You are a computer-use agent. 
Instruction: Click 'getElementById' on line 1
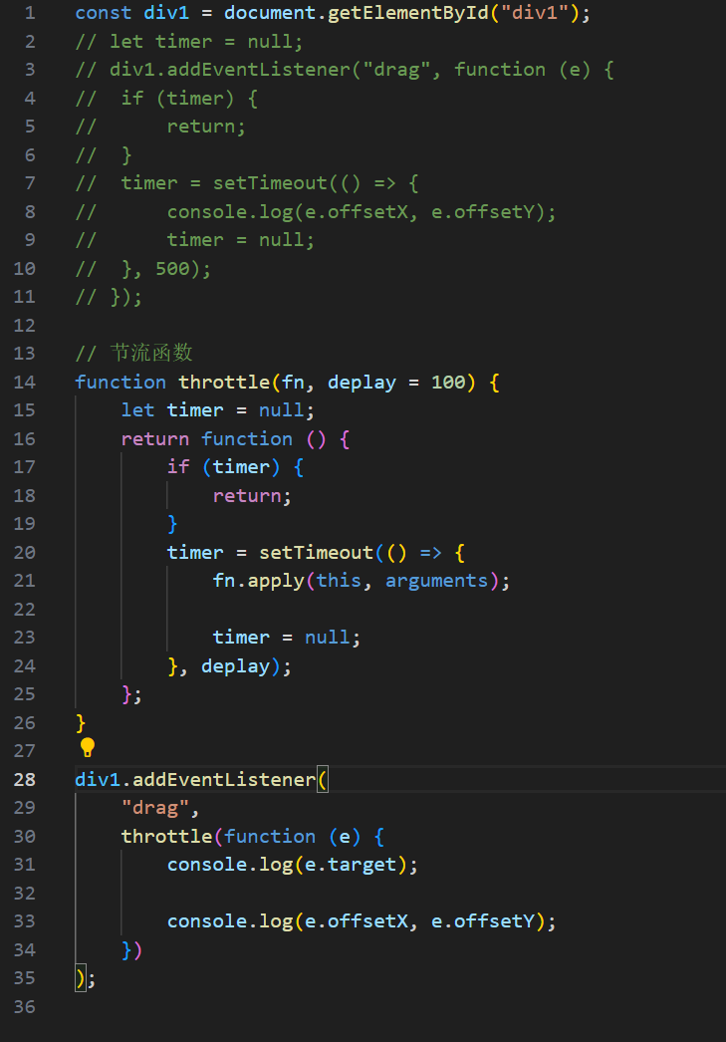coord(408,13)
